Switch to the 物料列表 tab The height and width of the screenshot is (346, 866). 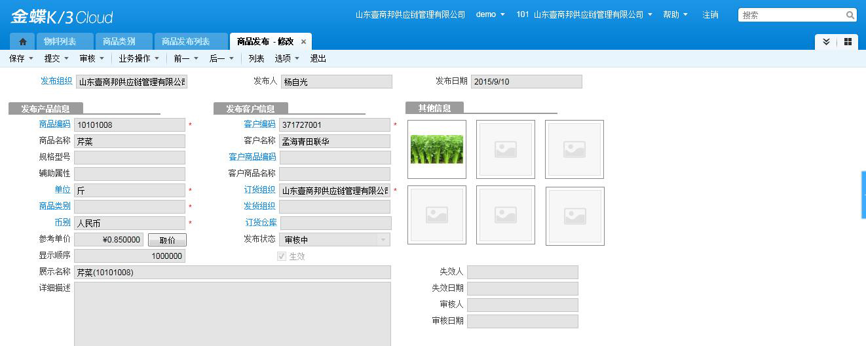point(60,42)
